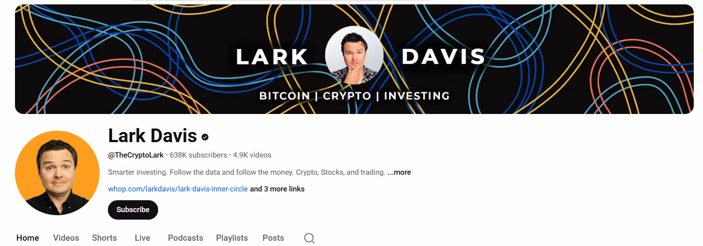The height and width of the screenshot is (246, 703).
Task: Open the Posts tab
Action: 273,238
